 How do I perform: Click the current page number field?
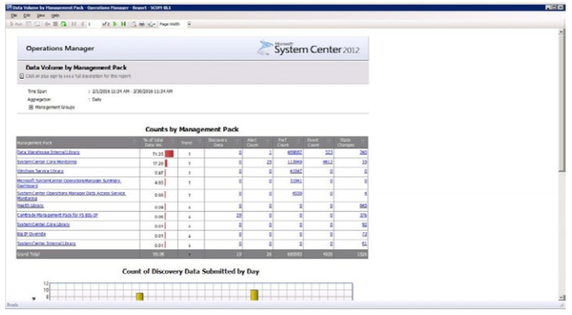pyautogui.click(x=94, y=24)
